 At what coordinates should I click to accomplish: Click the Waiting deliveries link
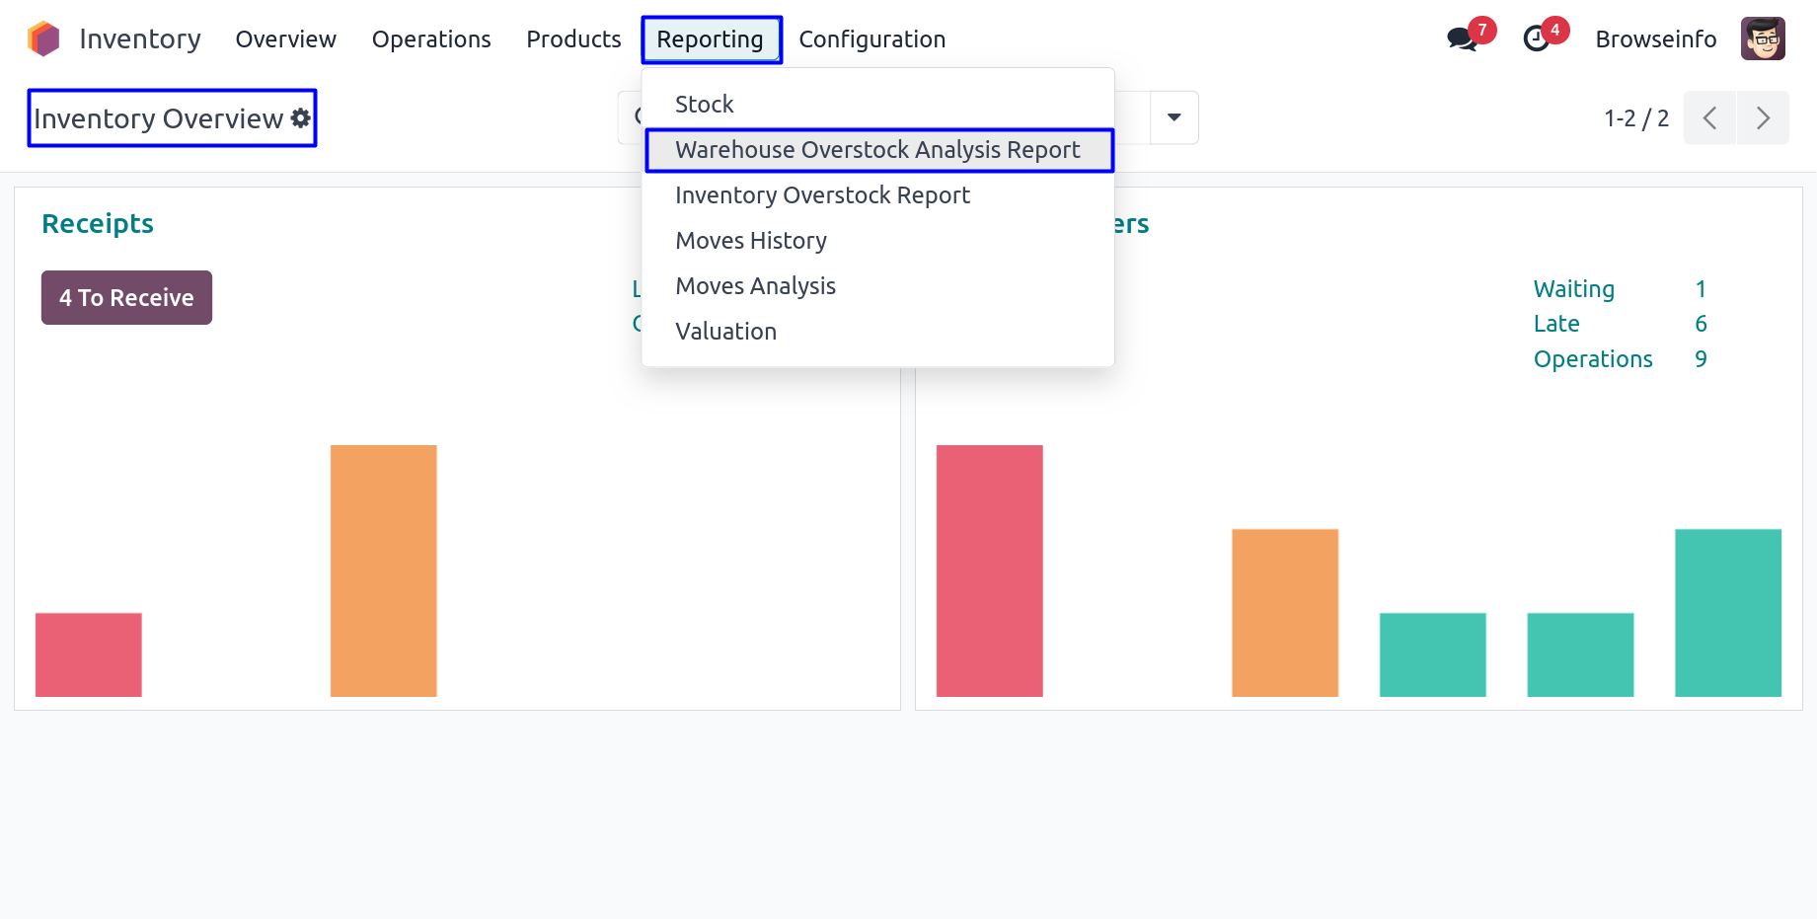coord(1573,289)
